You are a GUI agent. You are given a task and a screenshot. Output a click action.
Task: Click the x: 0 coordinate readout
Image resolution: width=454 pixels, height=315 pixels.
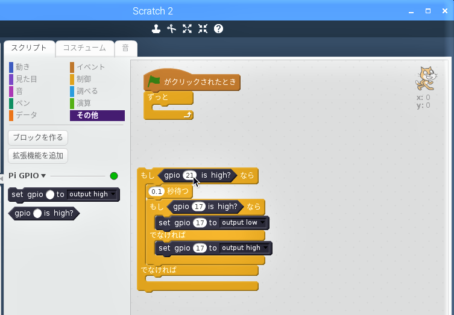[423, 98]
